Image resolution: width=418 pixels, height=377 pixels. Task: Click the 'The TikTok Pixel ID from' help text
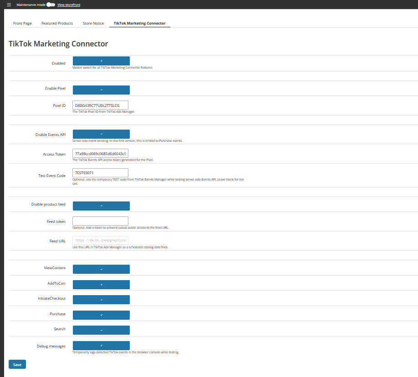[x=104, y=112]
